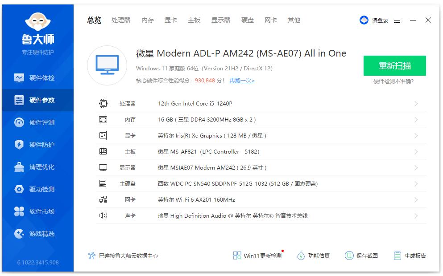Switch to the 硬盘 disk tab
The height and width of the screenshot is (276, 443).
coord(247,20)
